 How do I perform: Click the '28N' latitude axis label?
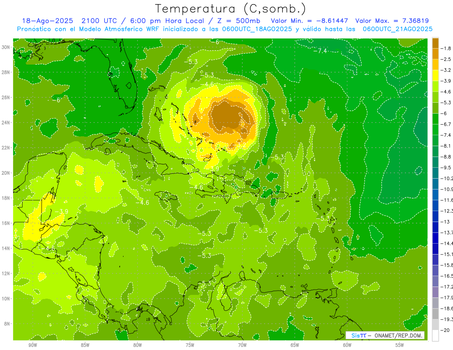coord(6,72)
